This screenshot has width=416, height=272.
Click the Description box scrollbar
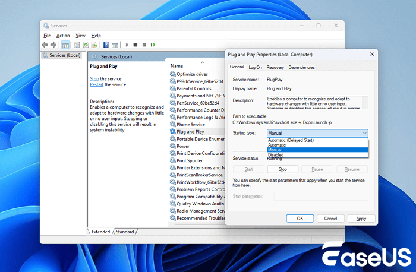click(x=365, y=102)
